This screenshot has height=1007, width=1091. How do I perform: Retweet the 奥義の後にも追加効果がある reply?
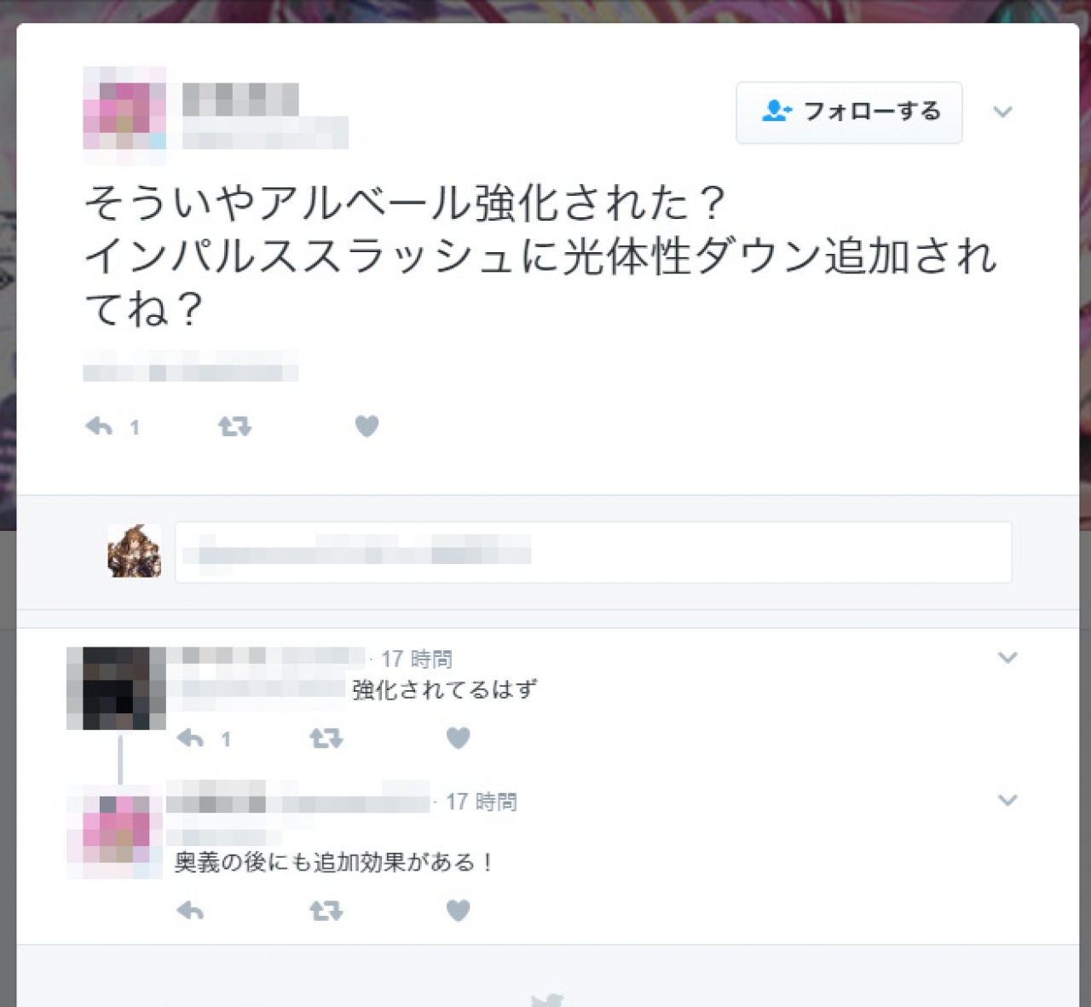pos(326,911)
